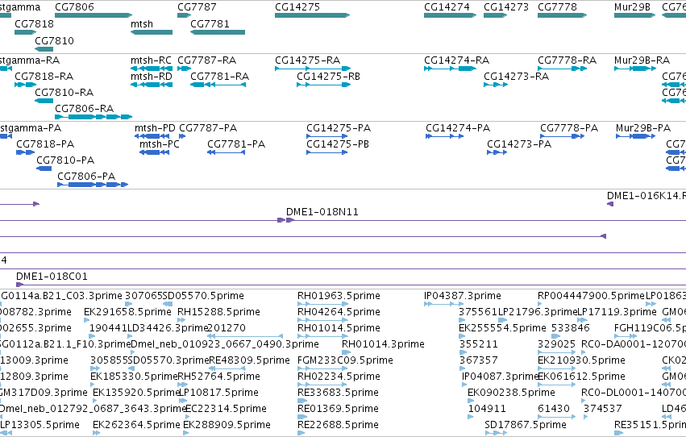The width and height of the screenshot is (686, 437).
Task: Select the RE01369.5prime EST
Action: click(303, 417)
